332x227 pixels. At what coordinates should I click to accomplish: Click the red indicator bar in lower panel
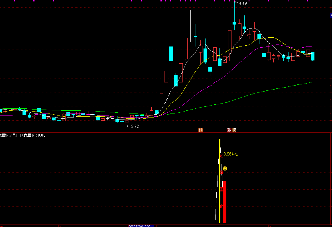pos(225,201)
